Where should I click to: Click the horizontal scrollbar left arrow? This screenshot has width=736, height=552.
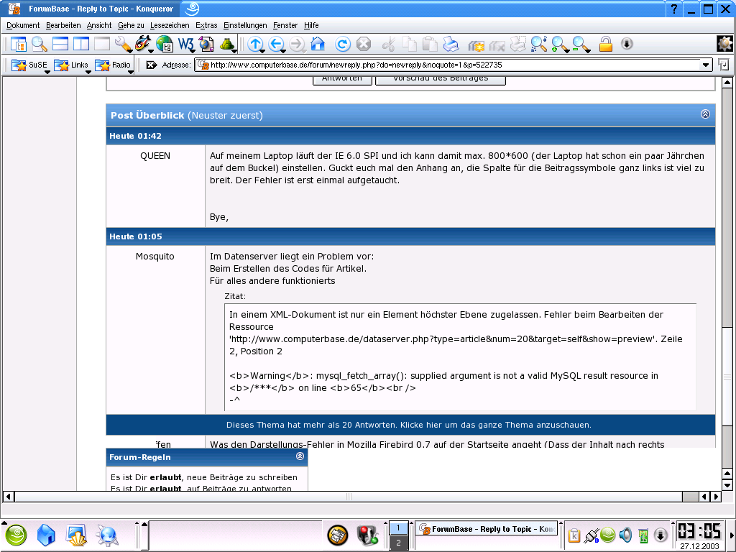click(8, 496)
